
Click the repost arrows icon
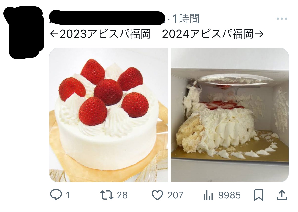(106, 195)
